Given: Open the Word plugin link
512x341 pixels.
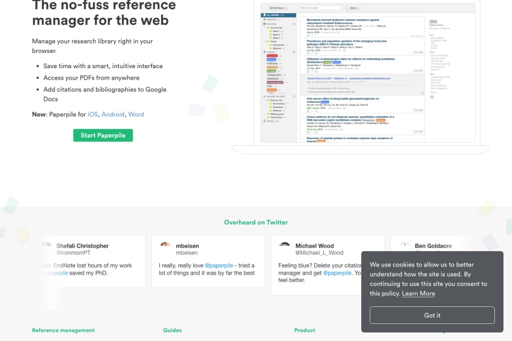Looking at the screenshot, I should pos(136,115).
